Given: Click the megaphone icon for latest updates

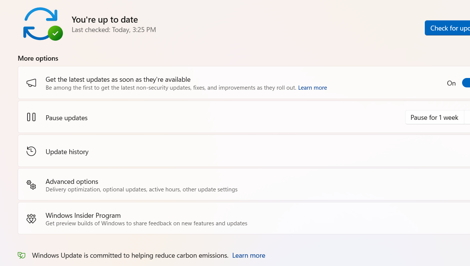Looking at the screenshot, I should pos(31,83).
